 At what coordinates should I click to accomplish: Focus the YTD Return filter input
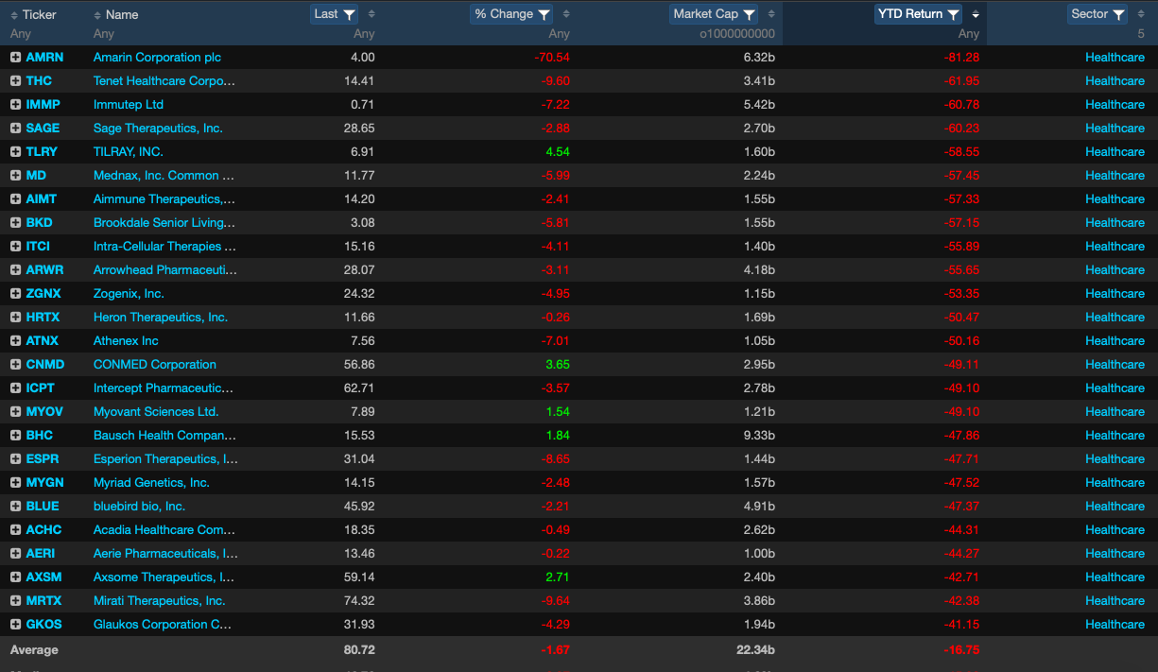click(884, 34)
